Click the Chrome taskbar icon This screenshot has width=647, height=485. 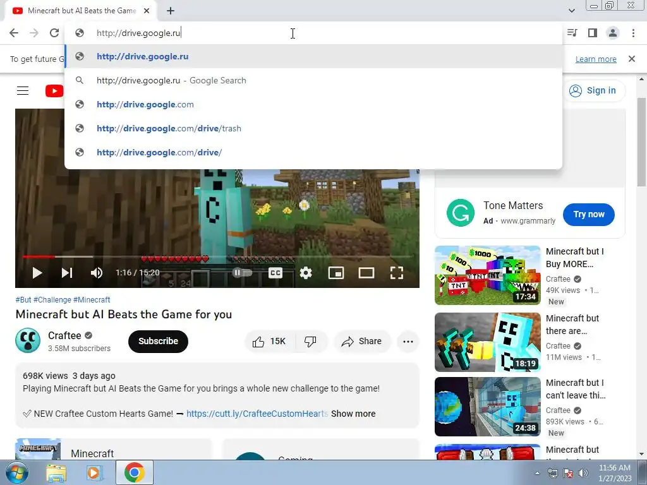pyautogui.click(x=134, y=473)
